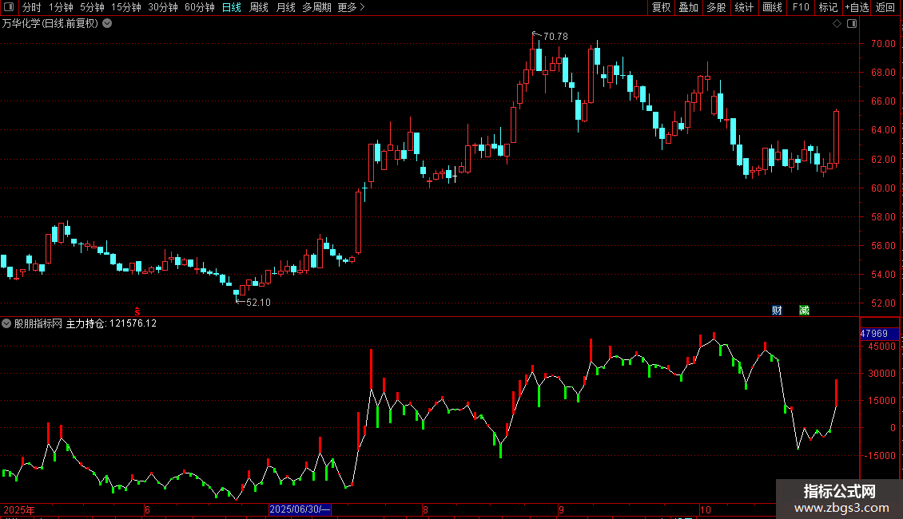Click the month 9 label on time axis
This screenshot has width=903, height=519.
(561, 509)
